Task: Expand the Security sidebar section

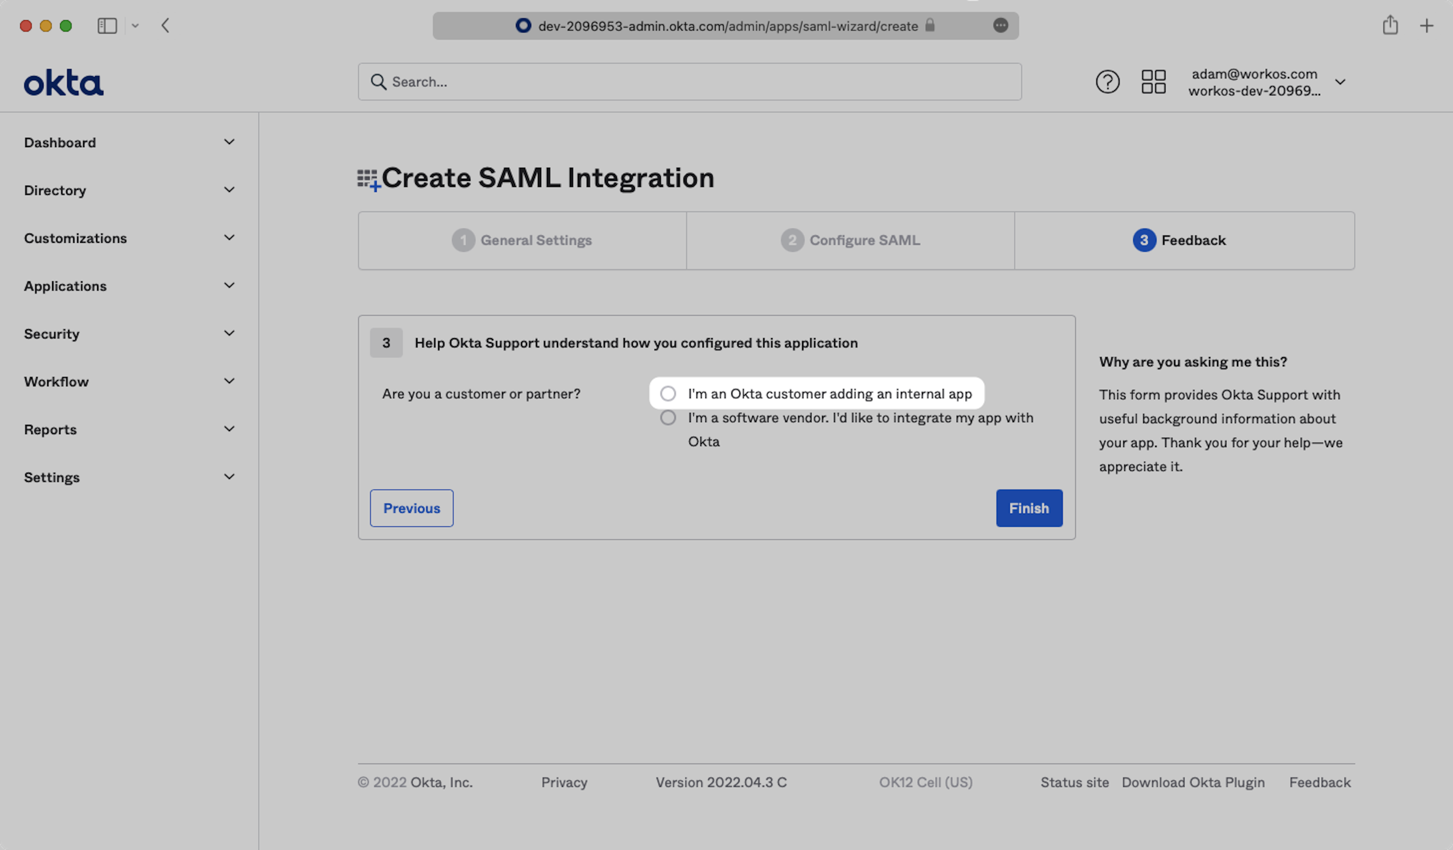Action: pyautogui.click(x=129, y=333)
